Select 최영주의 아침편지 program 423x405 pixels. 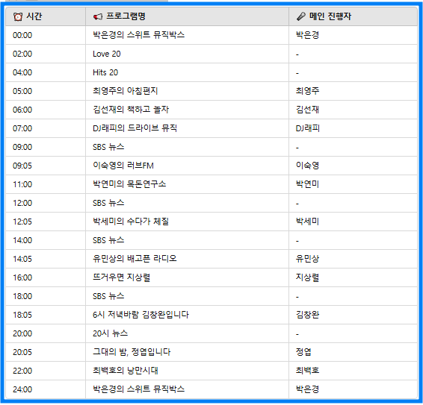click(125, 91)
